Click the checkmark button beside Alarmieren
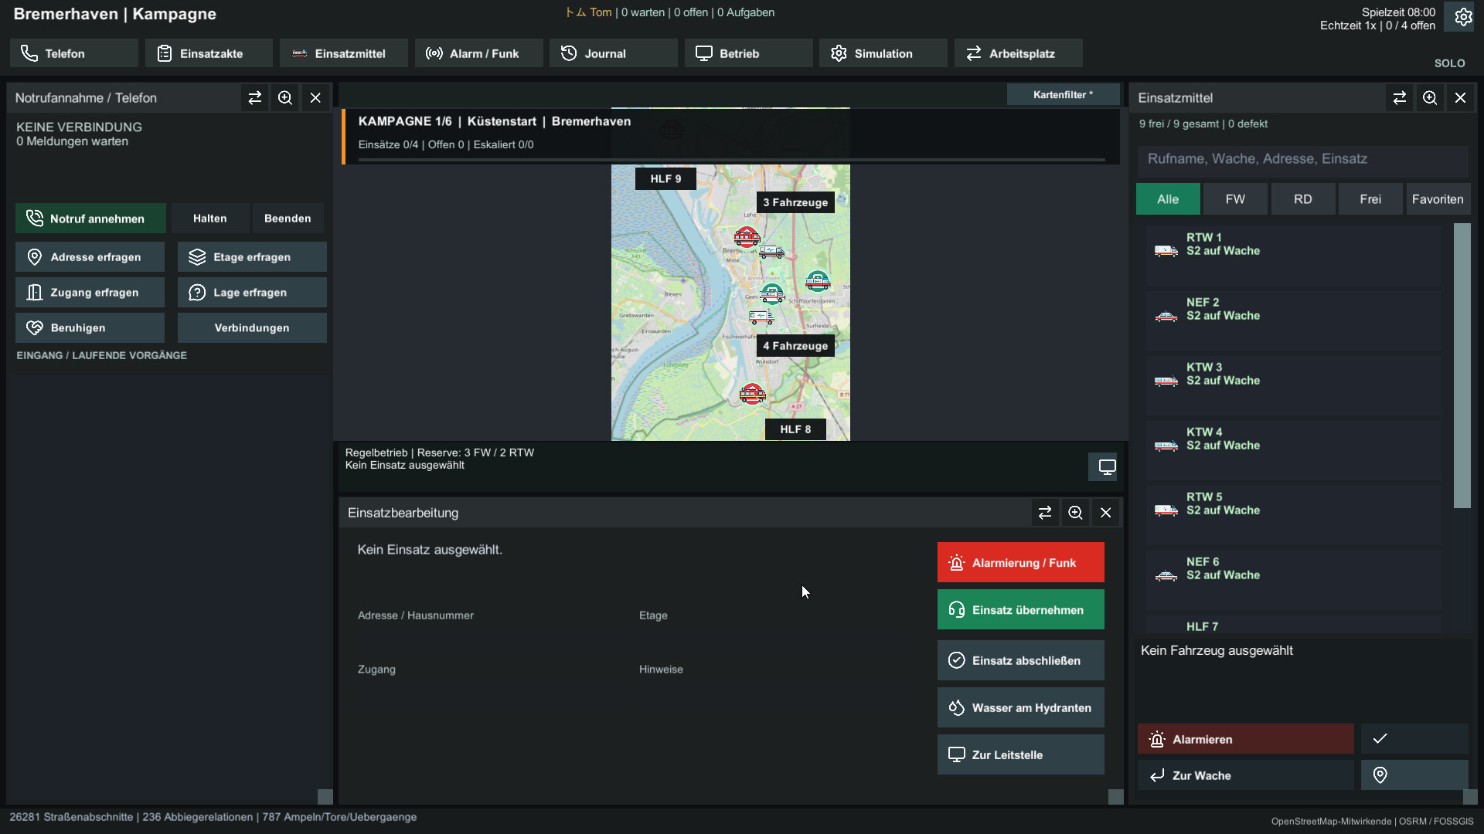 (x=1414, y=739)
